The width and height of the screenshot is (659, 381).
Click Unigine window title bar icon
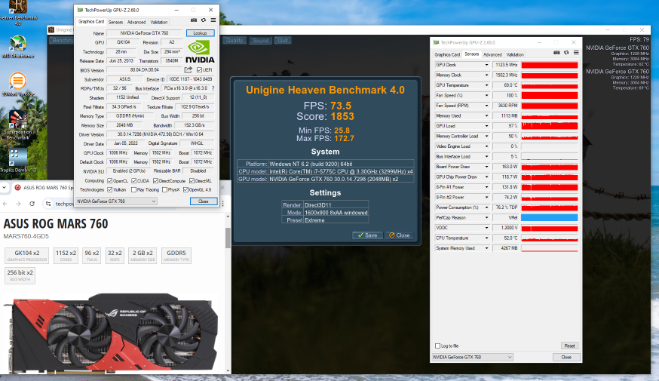pyautogui.click(x=51, y=30)
